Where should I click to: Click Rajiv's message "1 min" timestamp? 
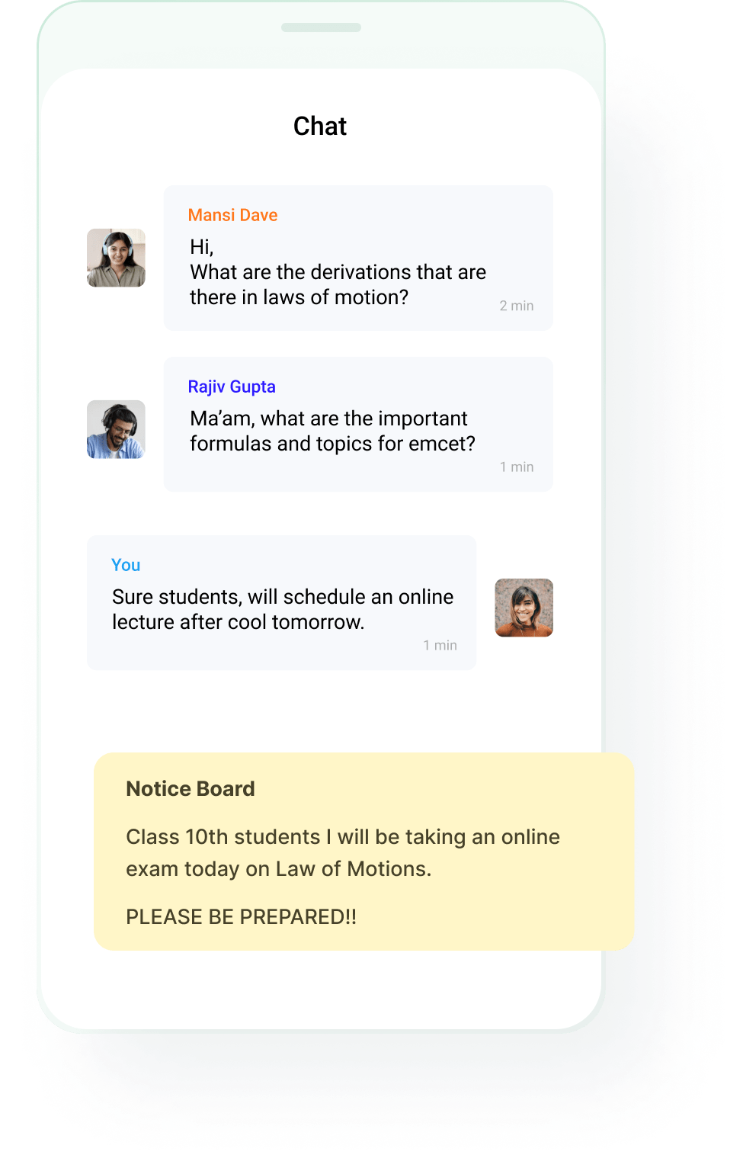click(517, 467)
